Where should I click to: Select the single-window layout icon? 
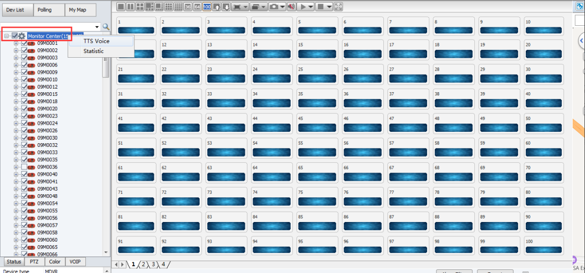pyautogui.click(x=121, y=6)
